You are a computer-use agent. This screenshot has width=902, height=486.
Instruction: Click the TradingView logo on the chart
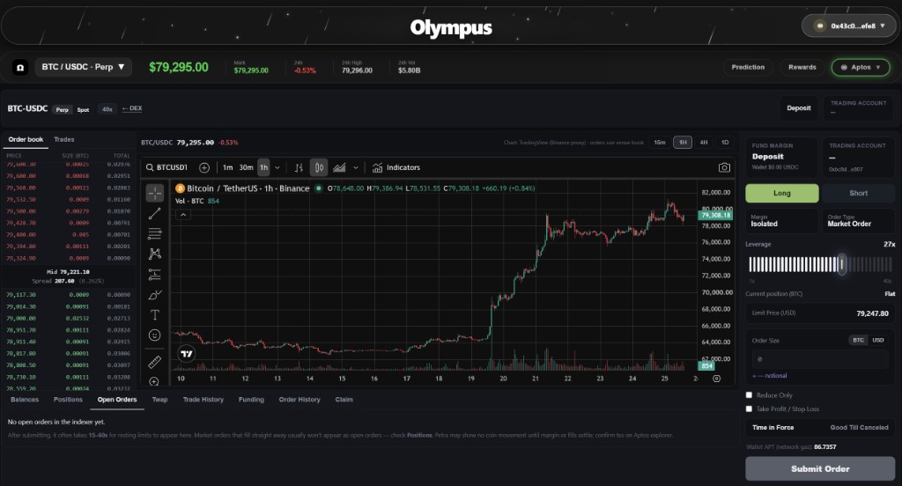187,354
